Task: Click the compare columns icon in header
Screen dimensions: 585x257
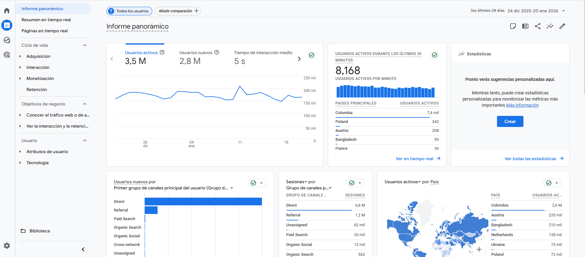Action: (x=525, y=26)
